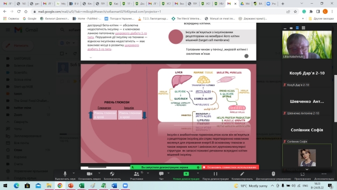This screenshot has width=337, height=190.
Task: Follow the diabetes type 2 hyperlink
Action: (x=113, y=47)
